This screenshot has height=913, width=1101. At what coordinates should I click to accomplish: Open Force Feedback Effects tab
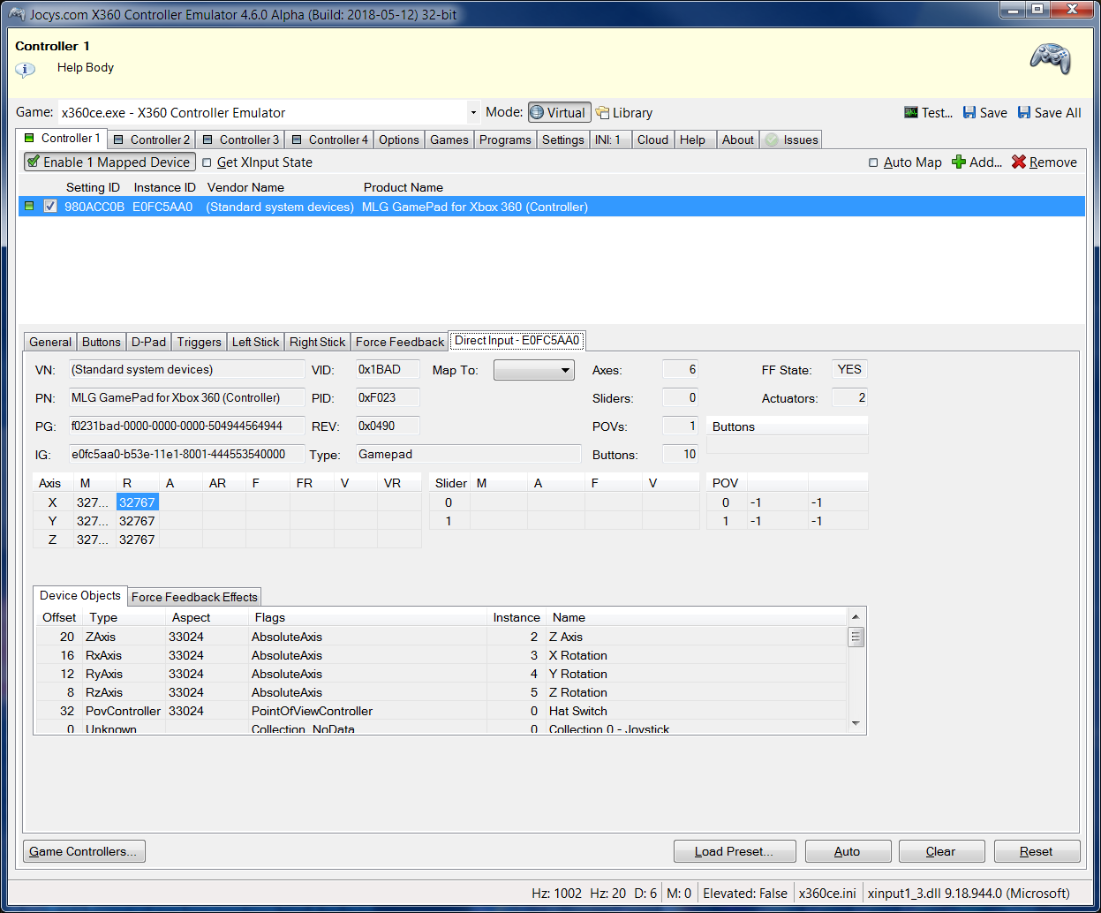[x=194, y=597]
